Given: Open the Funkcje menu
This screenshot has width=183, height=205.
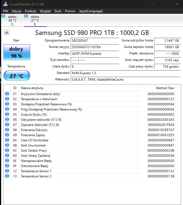Looking at the screenshot, I should coord(30,11).
